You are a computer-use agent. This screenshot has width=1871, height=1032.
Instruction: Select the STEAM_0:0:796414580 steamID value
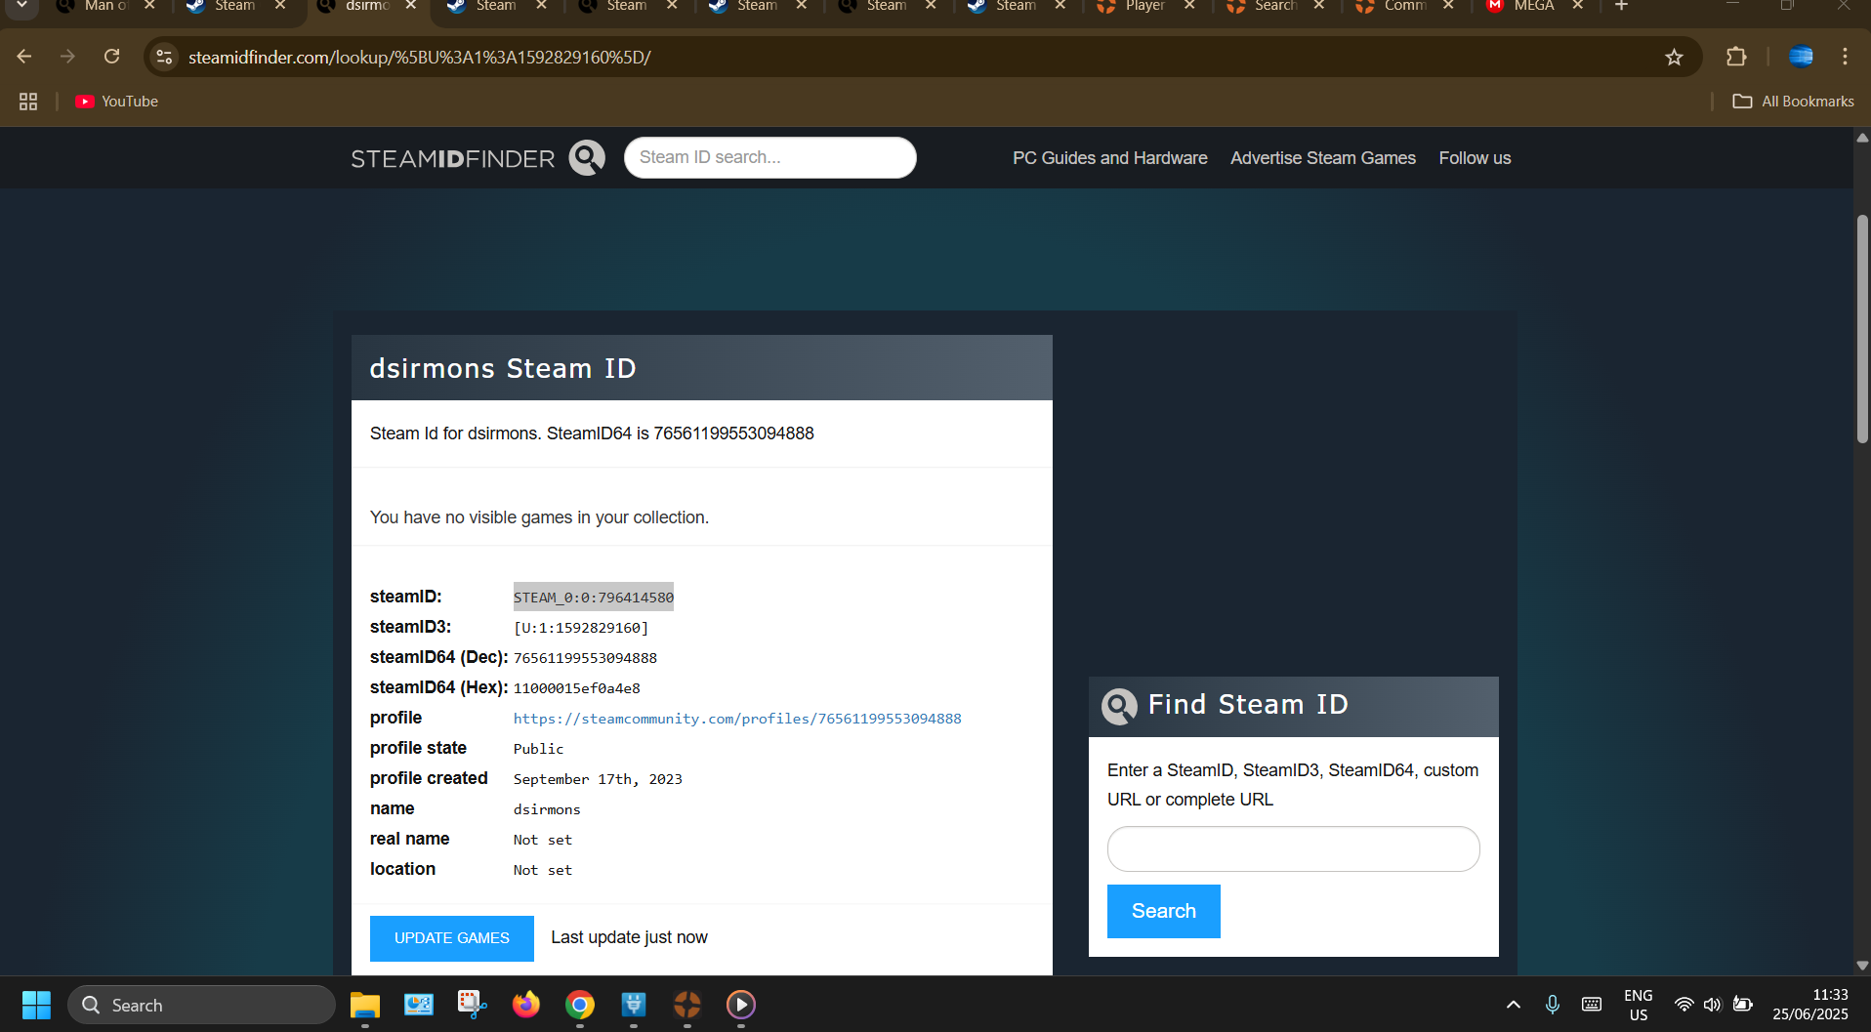tap(593, 598)
